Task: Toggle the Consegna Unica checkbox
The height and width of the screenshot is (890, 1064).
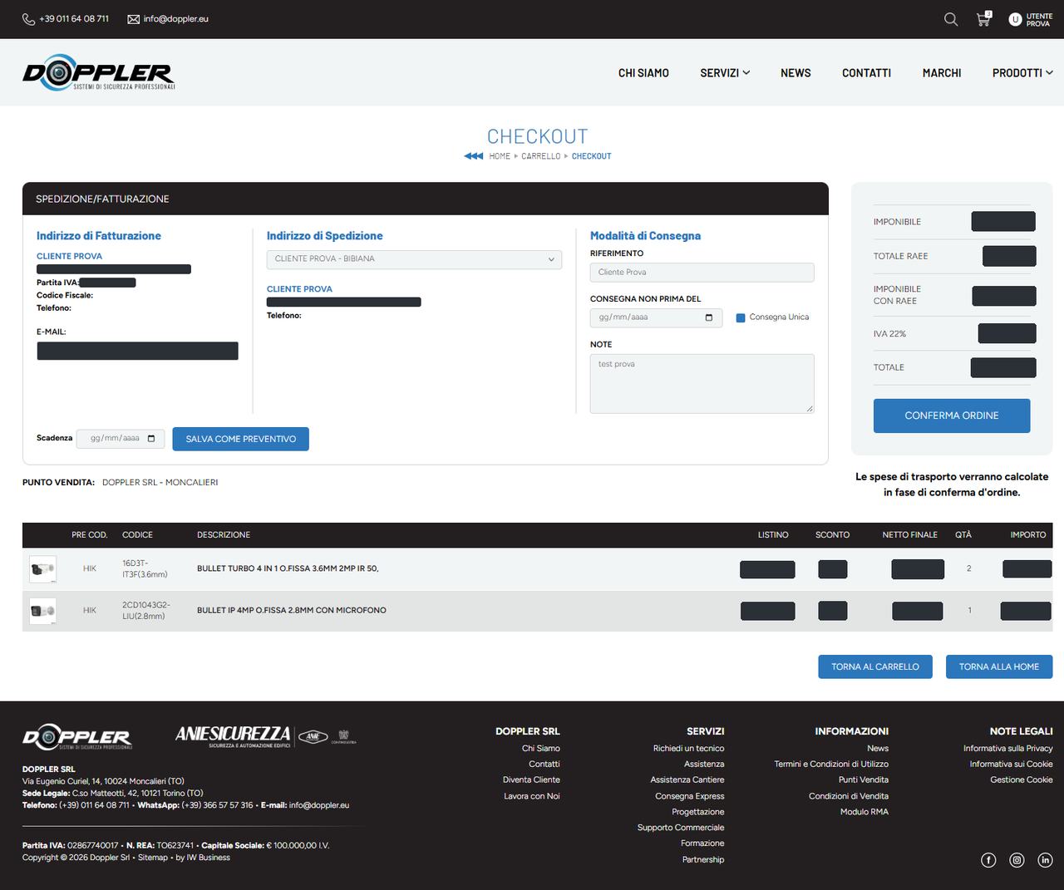Action: coord(741,317)
